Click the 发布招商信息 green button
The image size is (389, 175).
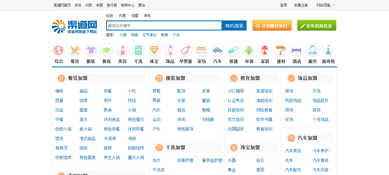(317, 25)
